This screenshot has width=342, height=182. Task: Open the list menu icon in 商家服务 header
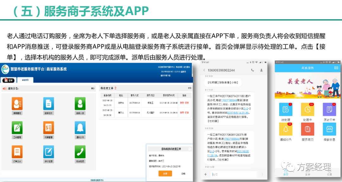click(x=336, y=68)
